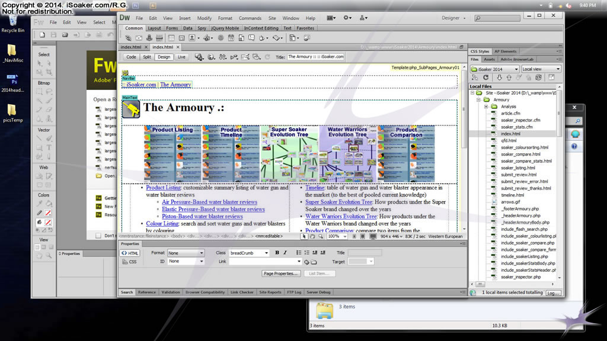Open the Link Checker results tab
Image resolution: width=607 pixels, height=341 pixels.
coord(242,292)
